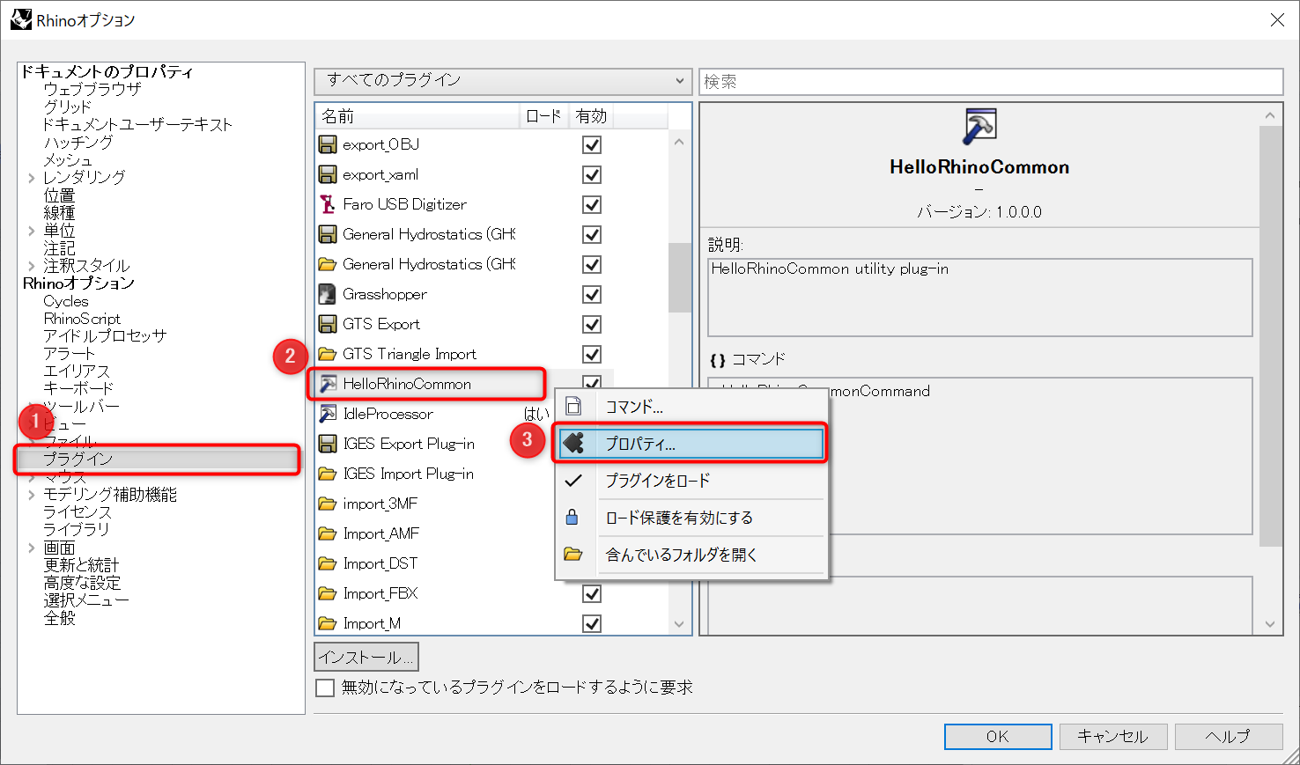Viewport: 1300px width, 765px height.
Task: Select エイリアス in the options tree
Action: point(77,371)
